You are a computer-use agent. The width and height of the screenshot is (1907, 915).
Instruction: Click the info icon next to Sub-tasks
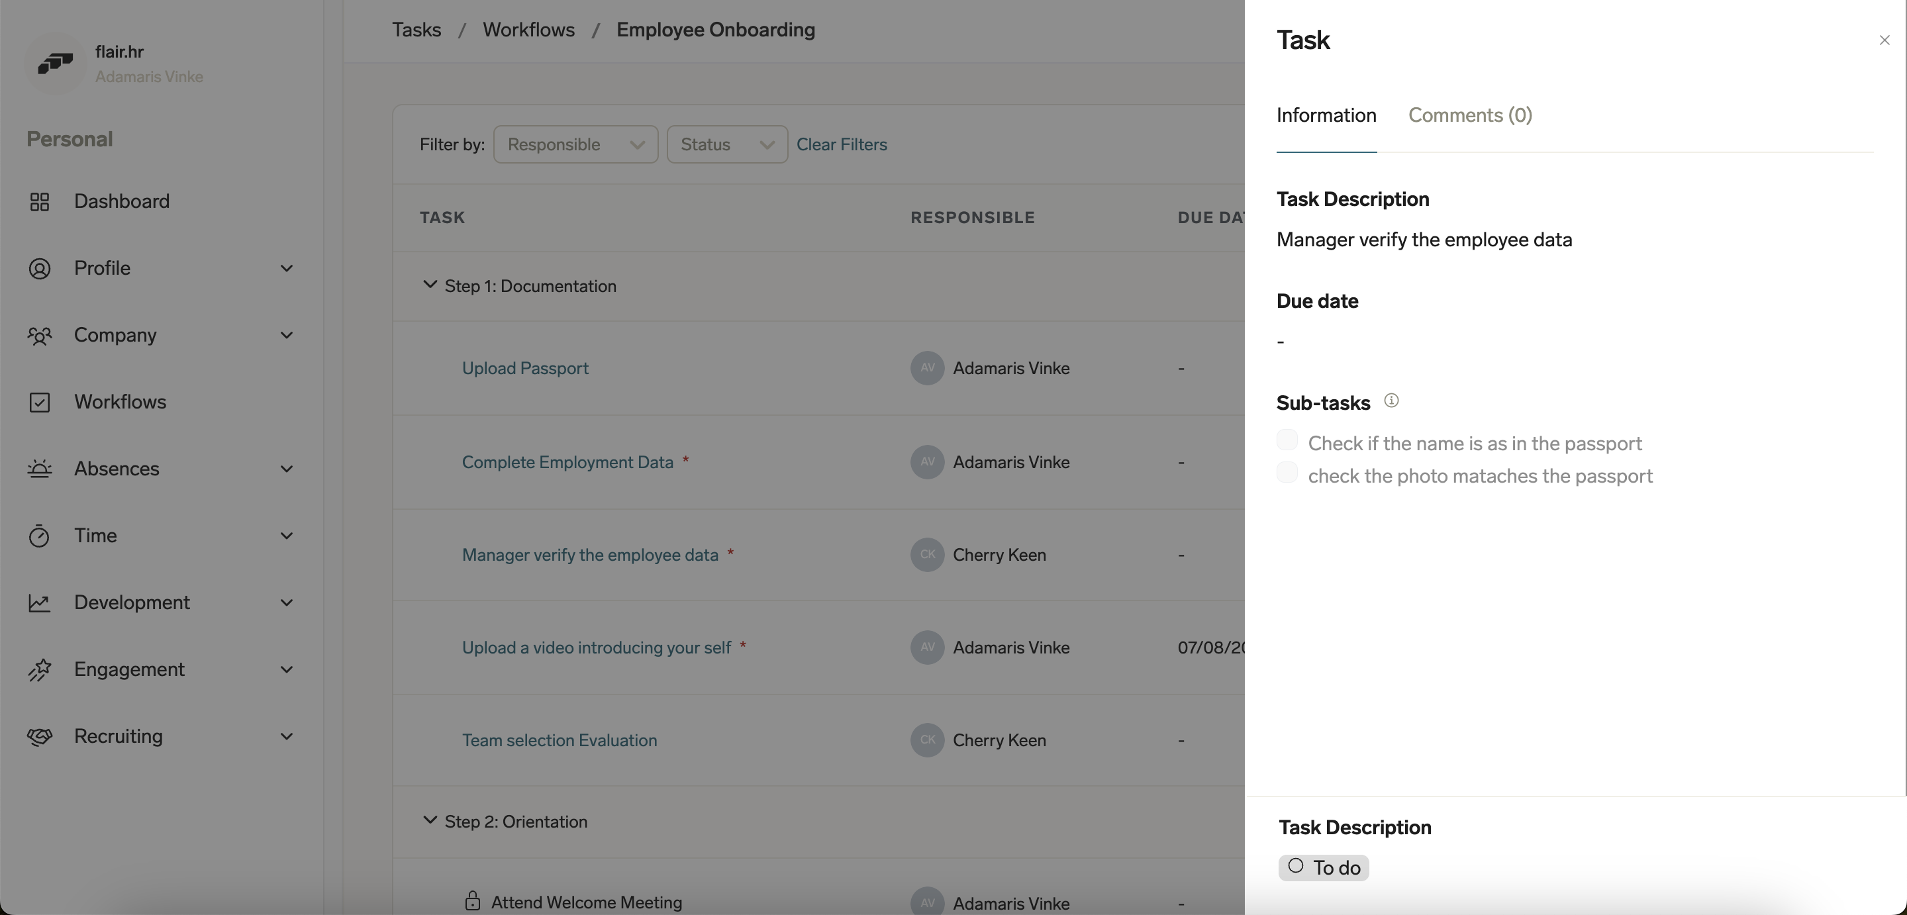coord(1392,401)
